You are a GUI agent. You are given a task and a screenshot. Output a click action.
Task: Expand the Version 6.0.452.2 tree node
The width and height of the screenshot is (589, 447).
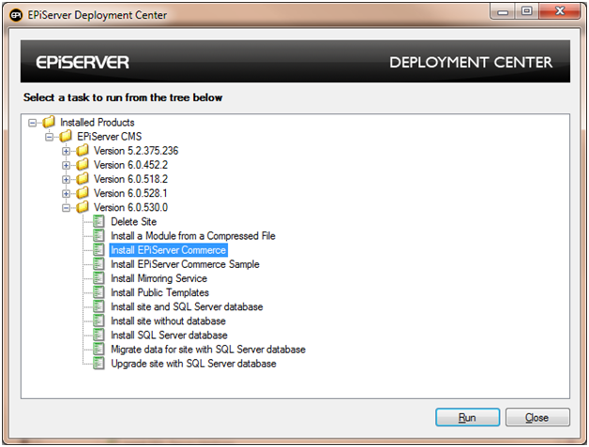click(x=67, y=165)
